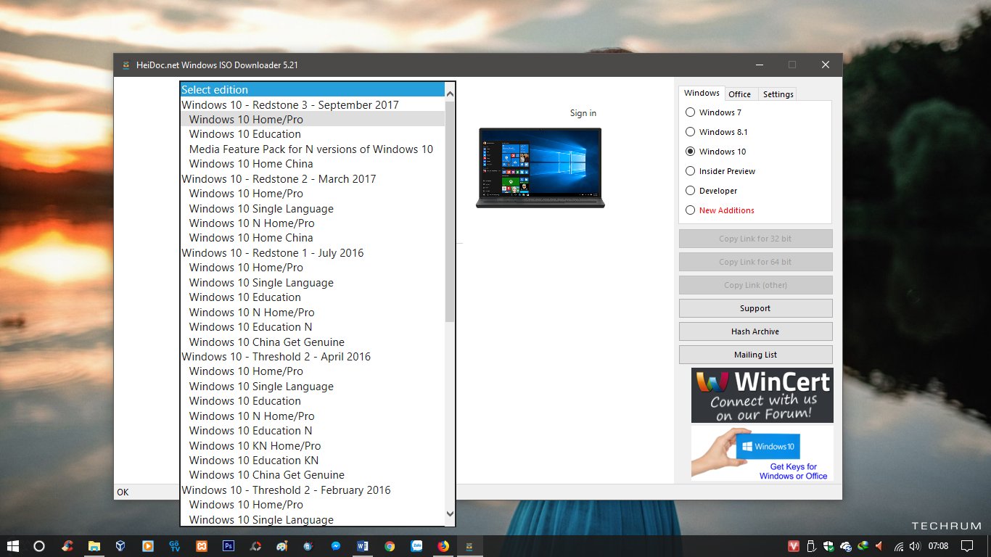
Task: Click the Support button
Action: click(755, 308)
